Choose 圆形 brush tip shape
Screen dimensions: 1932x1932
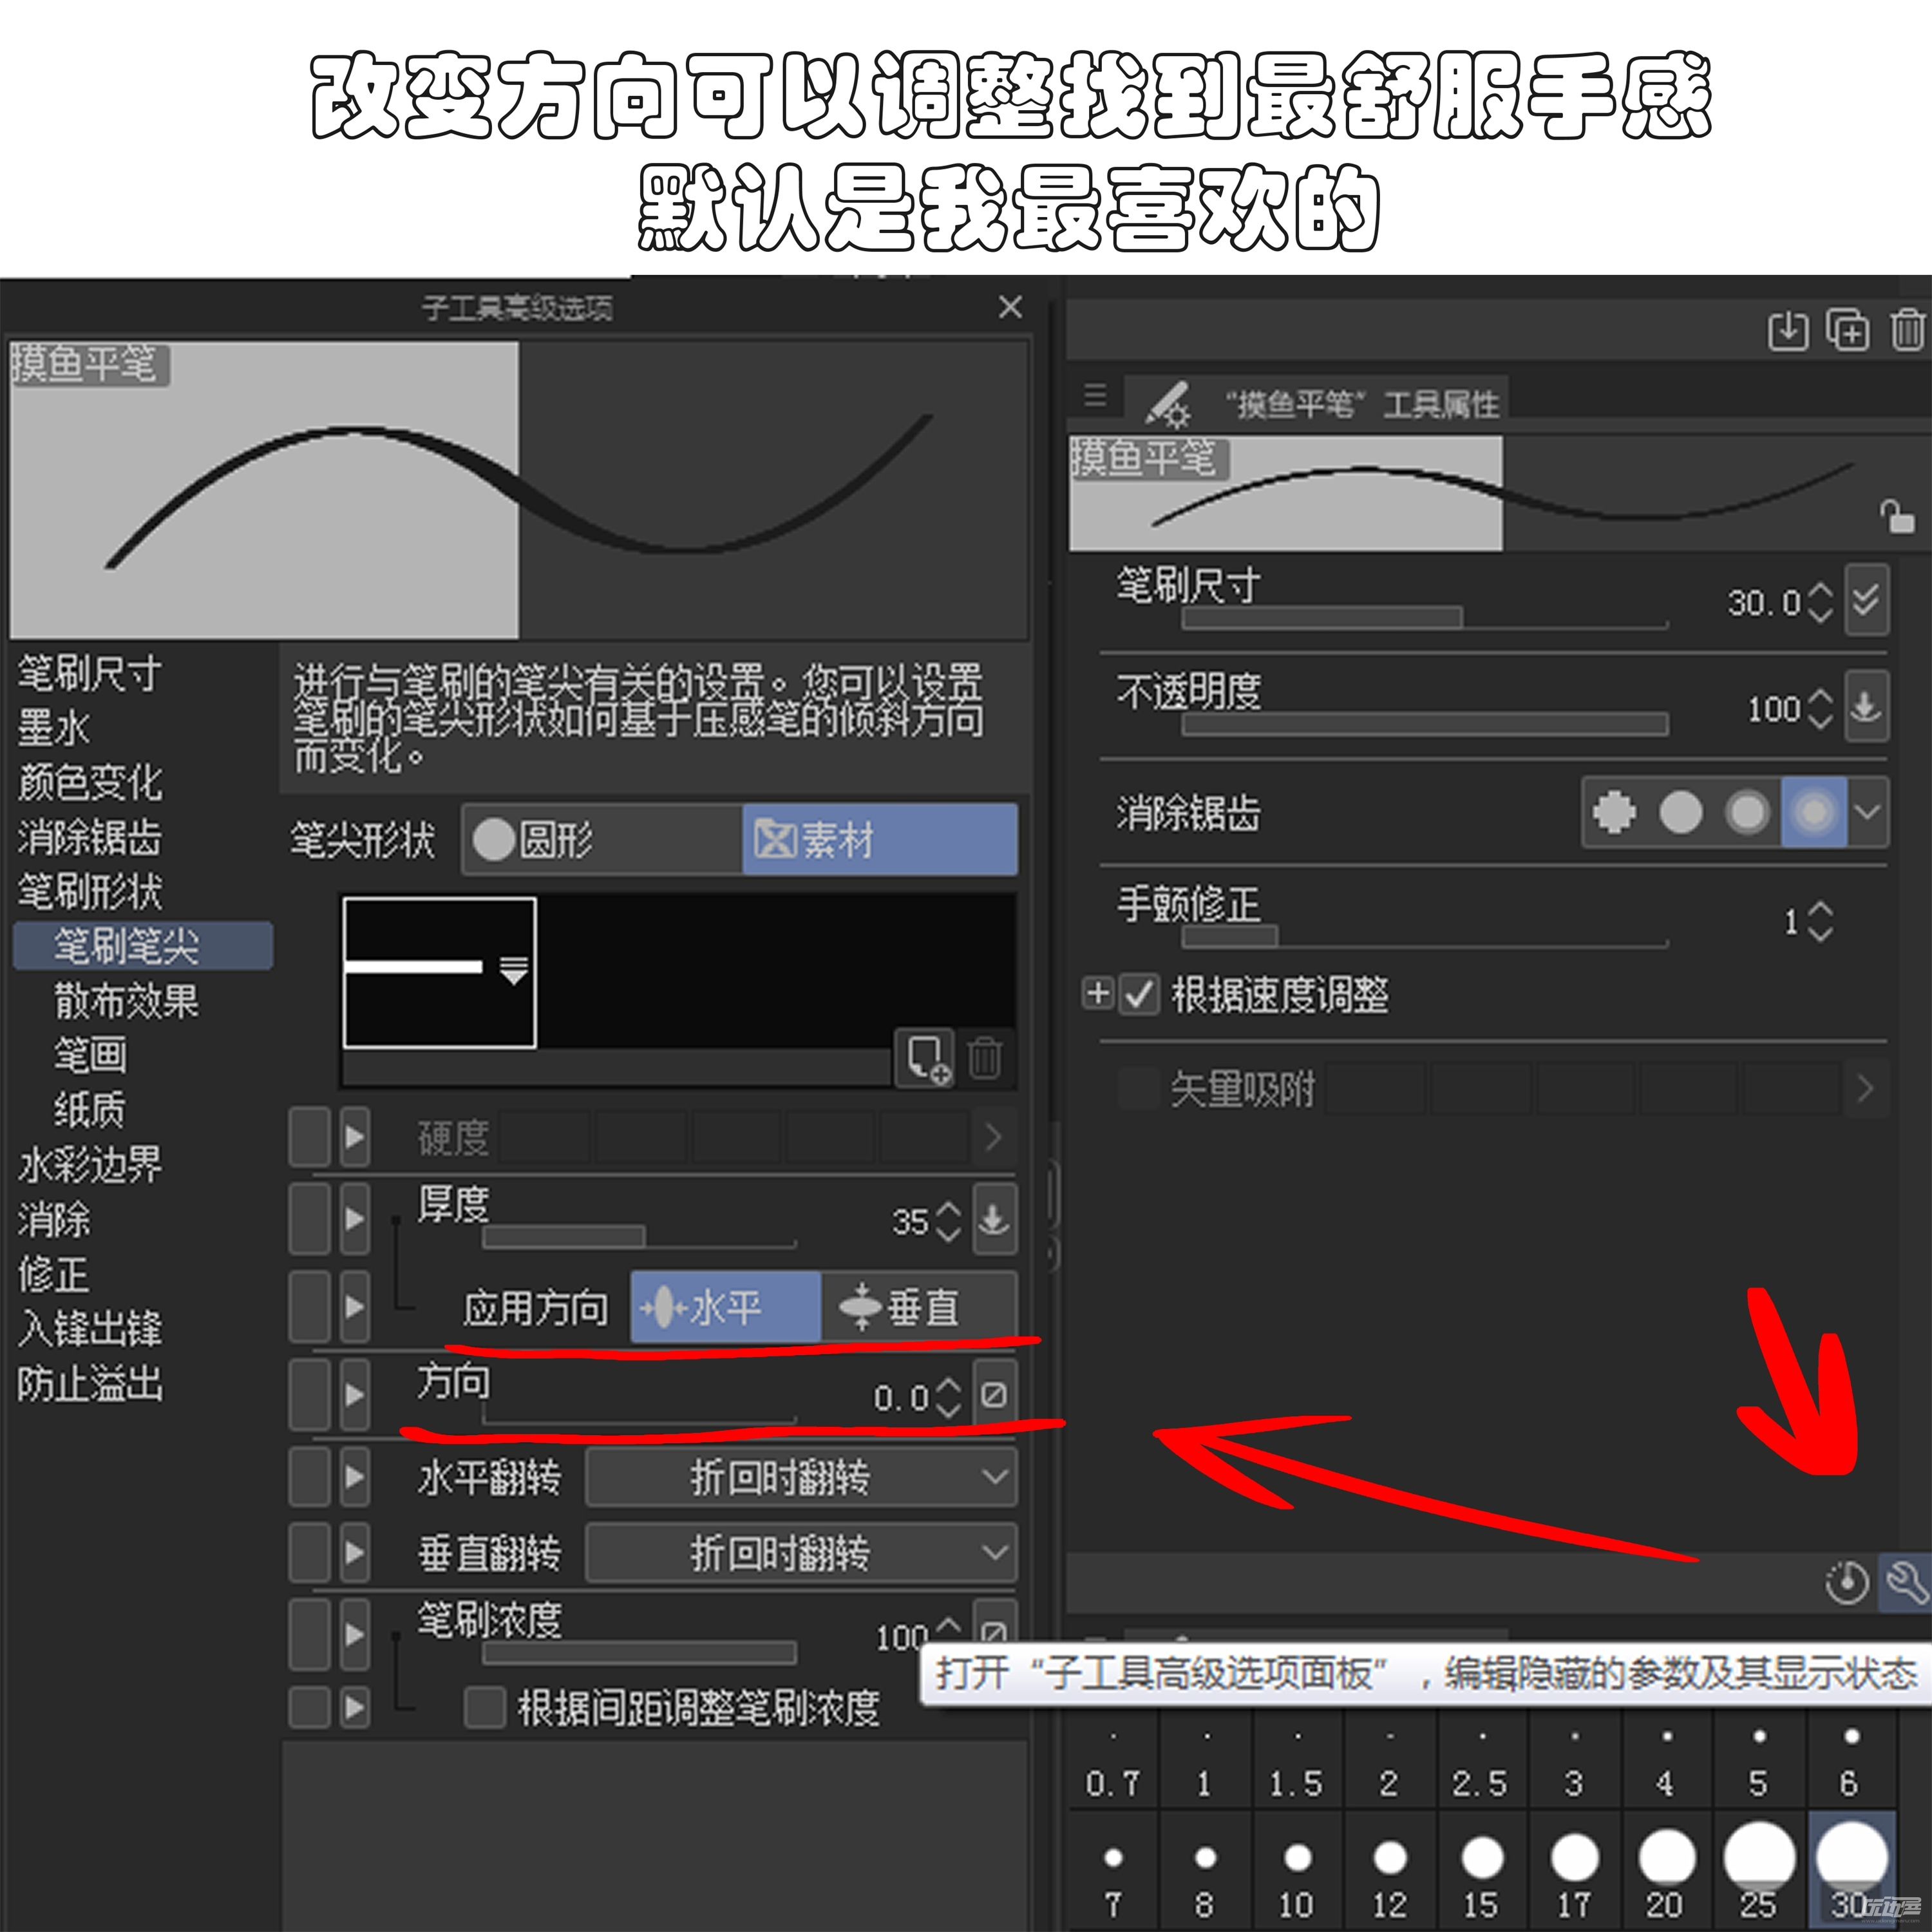(x=602, y=839)
